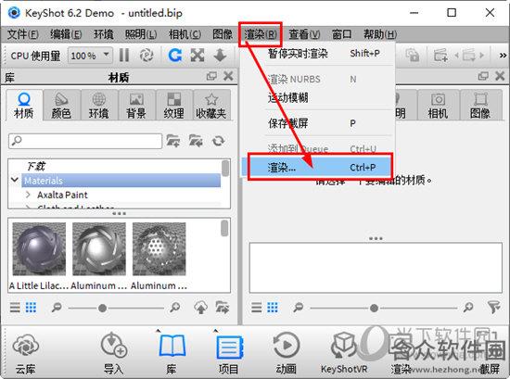This screenshot has height=379, width=510.
Task: Click library zoom-in magnifier icon
Action: [x=175, y=307]
